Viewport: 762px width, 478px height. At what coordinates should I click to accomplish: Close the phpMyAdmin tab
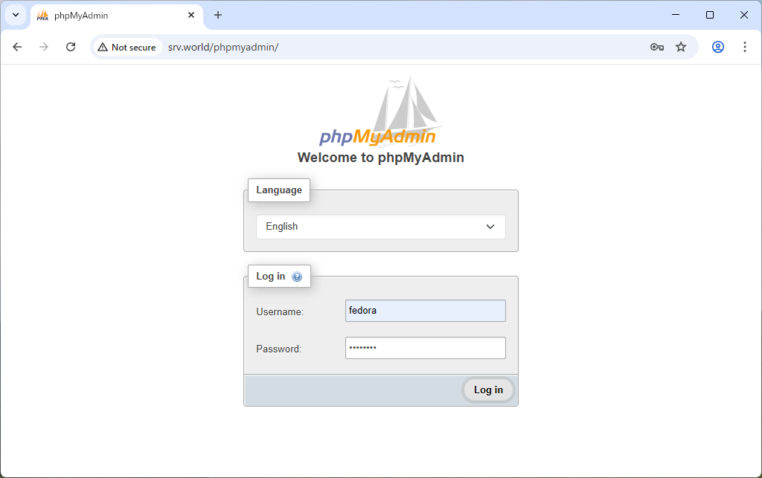point(191,15)
